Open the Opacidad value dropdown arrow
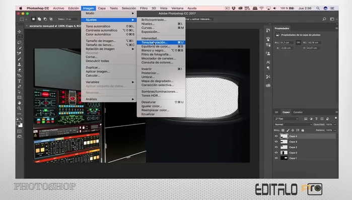 [335, 124]
